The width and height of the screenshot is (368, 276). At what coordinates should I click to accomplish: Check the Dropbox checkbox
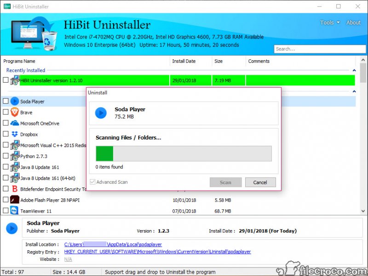coord(6,134)
